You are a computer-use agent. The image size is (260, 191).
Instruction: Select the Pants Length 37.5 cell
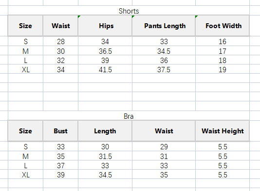[164, 69]
